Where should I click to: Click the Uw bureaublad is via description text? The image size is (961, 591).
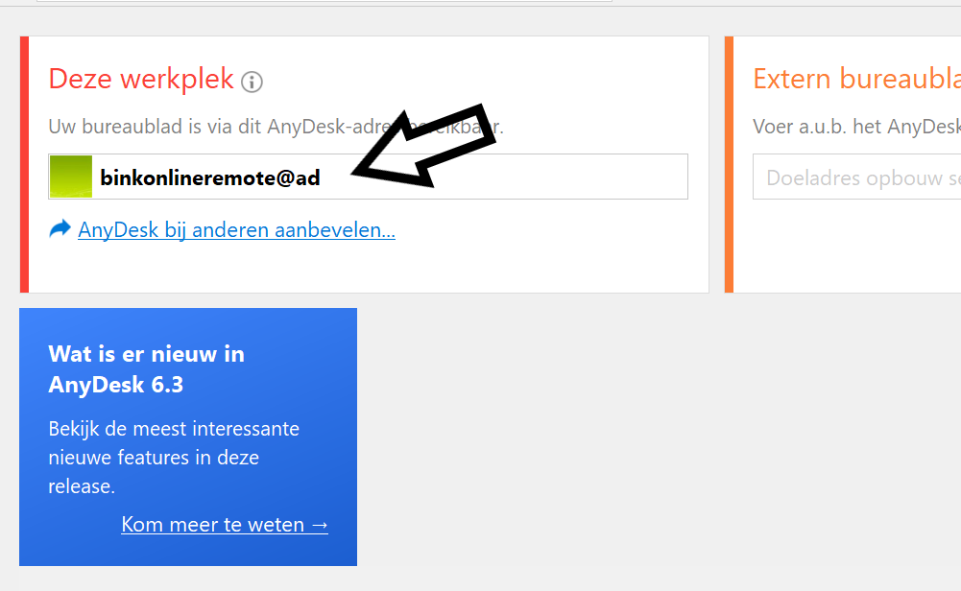pos(276,127)
